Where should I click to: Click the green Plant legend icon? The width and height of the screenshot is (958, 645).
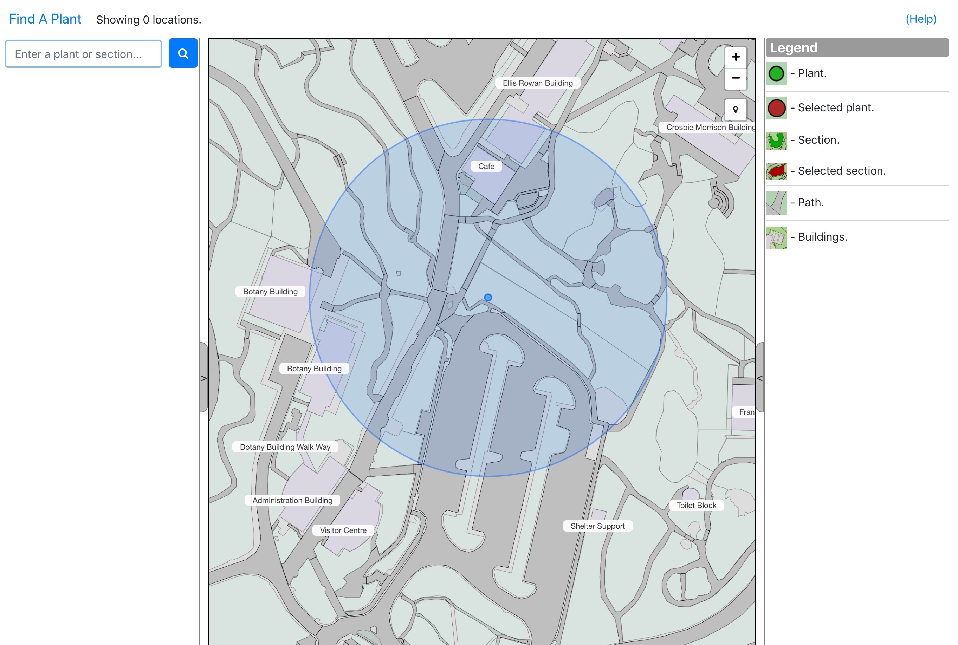(x=776, y=74)
